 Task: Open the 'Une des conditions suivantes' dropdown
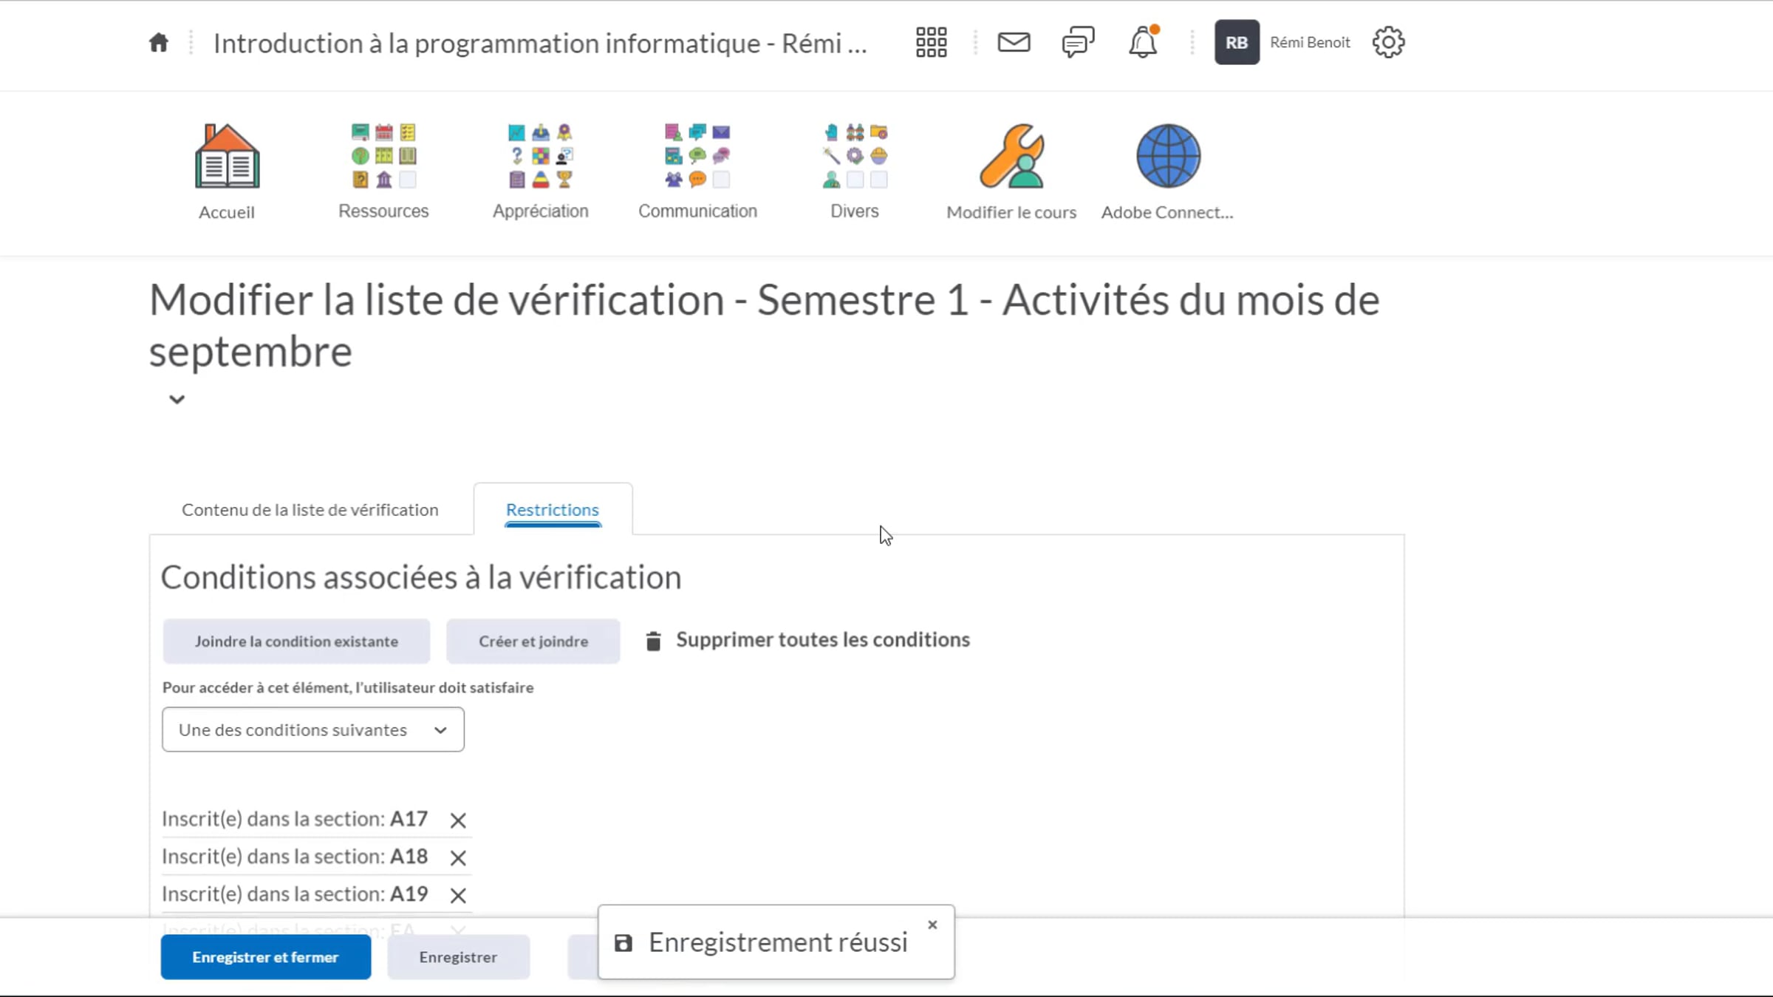click(313, 729)
